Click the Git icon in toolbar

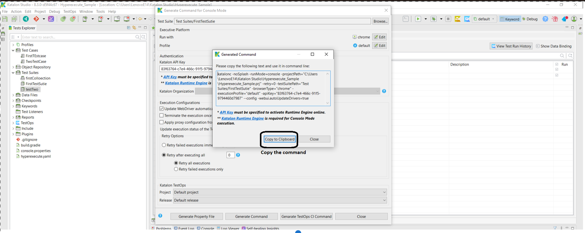(36, 19)
